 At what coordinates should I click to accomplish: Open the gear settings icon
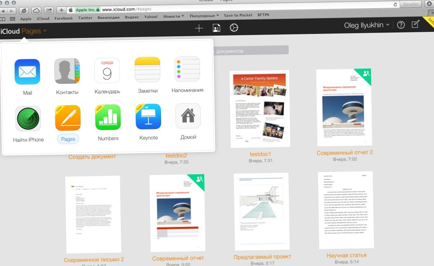[x=234, y=28]
